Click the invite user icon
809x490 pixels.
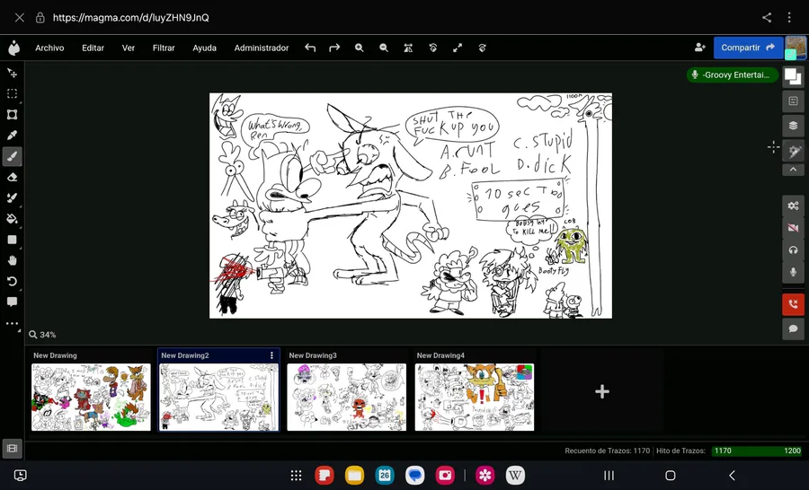[699, 48]
